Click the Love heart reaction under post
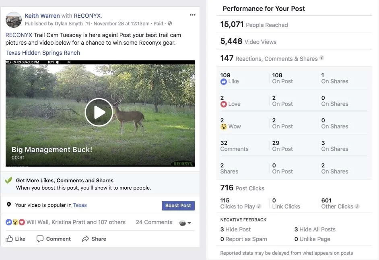 click(x=22, y=222)
